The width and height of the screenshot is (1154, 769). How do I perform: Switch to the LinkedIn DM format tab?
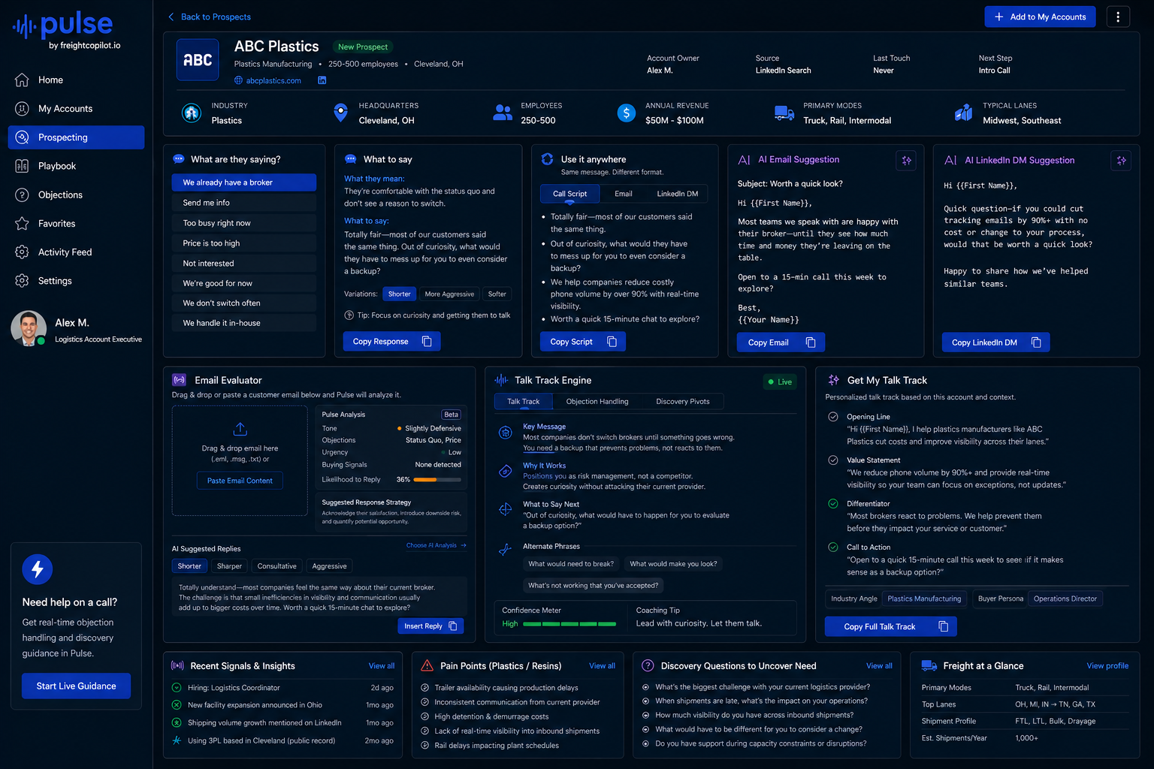[678, 194]
